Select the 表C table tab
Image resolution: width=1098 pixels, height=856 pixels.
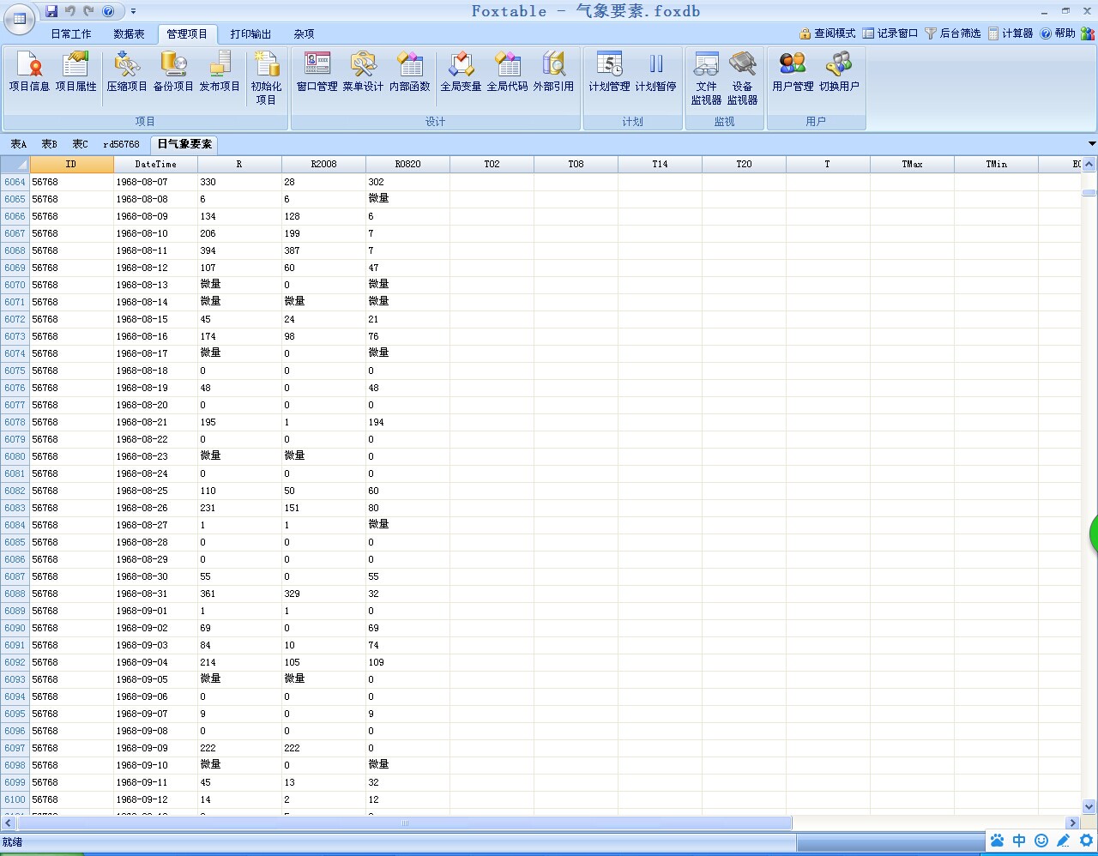pyautogui.click(x=80, y=144)
